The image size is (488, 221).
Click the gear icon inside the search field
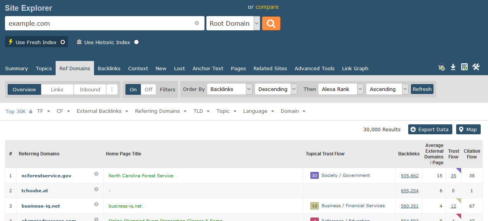197,23
